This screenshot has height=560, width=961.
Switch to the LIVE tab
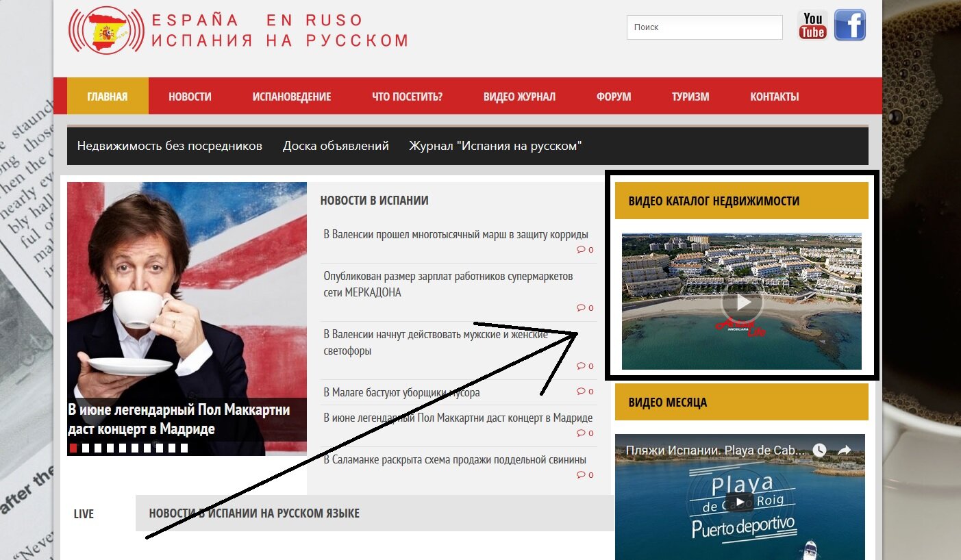[x=84, y=513]
